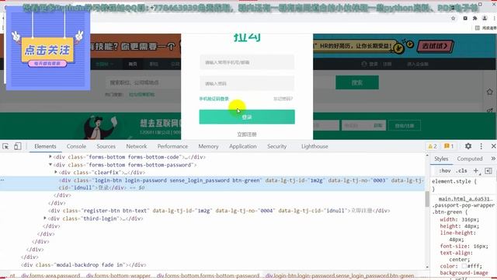
Task: Open the Performance tab
Action: pos(172,146)
